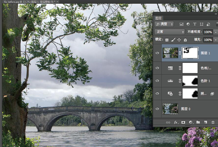Select the 图层 panel tab

[x=158, y=18]
